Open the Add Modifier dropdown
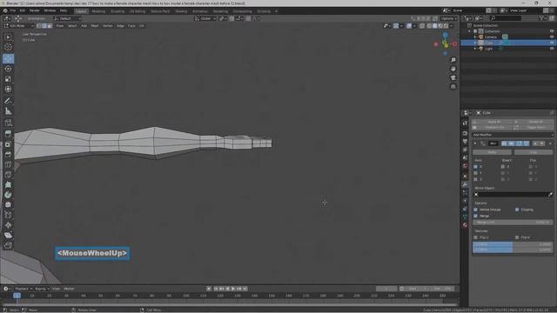This screenshot has width=557, height=313. coord(513,135)
